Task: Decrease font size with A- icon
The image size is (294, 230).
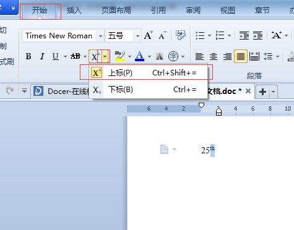Action: [x=163, y=36]
